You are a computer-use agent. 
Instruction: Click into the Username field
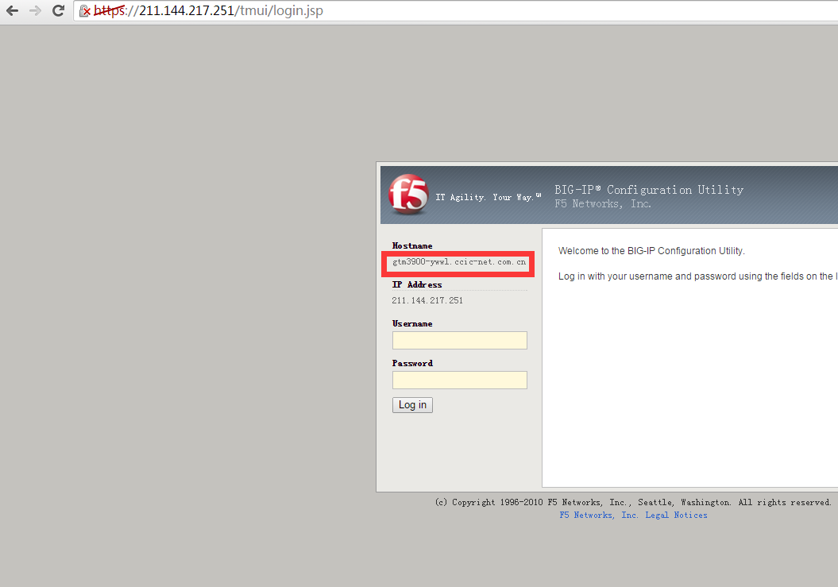460,341
